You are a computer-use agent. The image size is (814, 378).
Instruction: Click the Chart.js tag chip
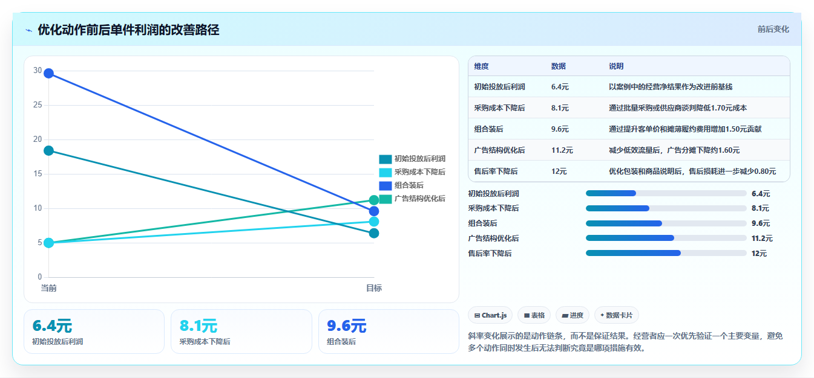tap(490, 315)
